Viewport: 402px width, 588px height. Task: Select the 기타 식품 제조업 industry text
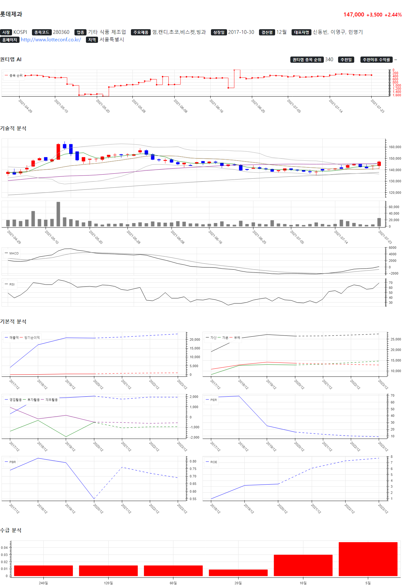(107, 32)
